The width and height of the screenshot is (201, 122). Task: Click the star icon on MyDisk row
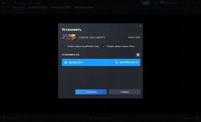pyautogui.click(x=117, y=62)
